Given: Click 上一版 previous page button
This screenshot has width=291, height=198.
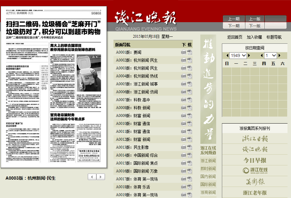Looking at the screenshot, I should pos(255,19).
